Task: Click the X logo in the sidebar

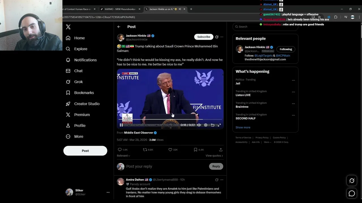Action: (68, 27)
